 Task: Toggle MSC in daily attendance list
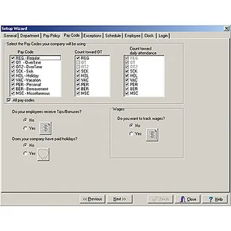[127, 94]
